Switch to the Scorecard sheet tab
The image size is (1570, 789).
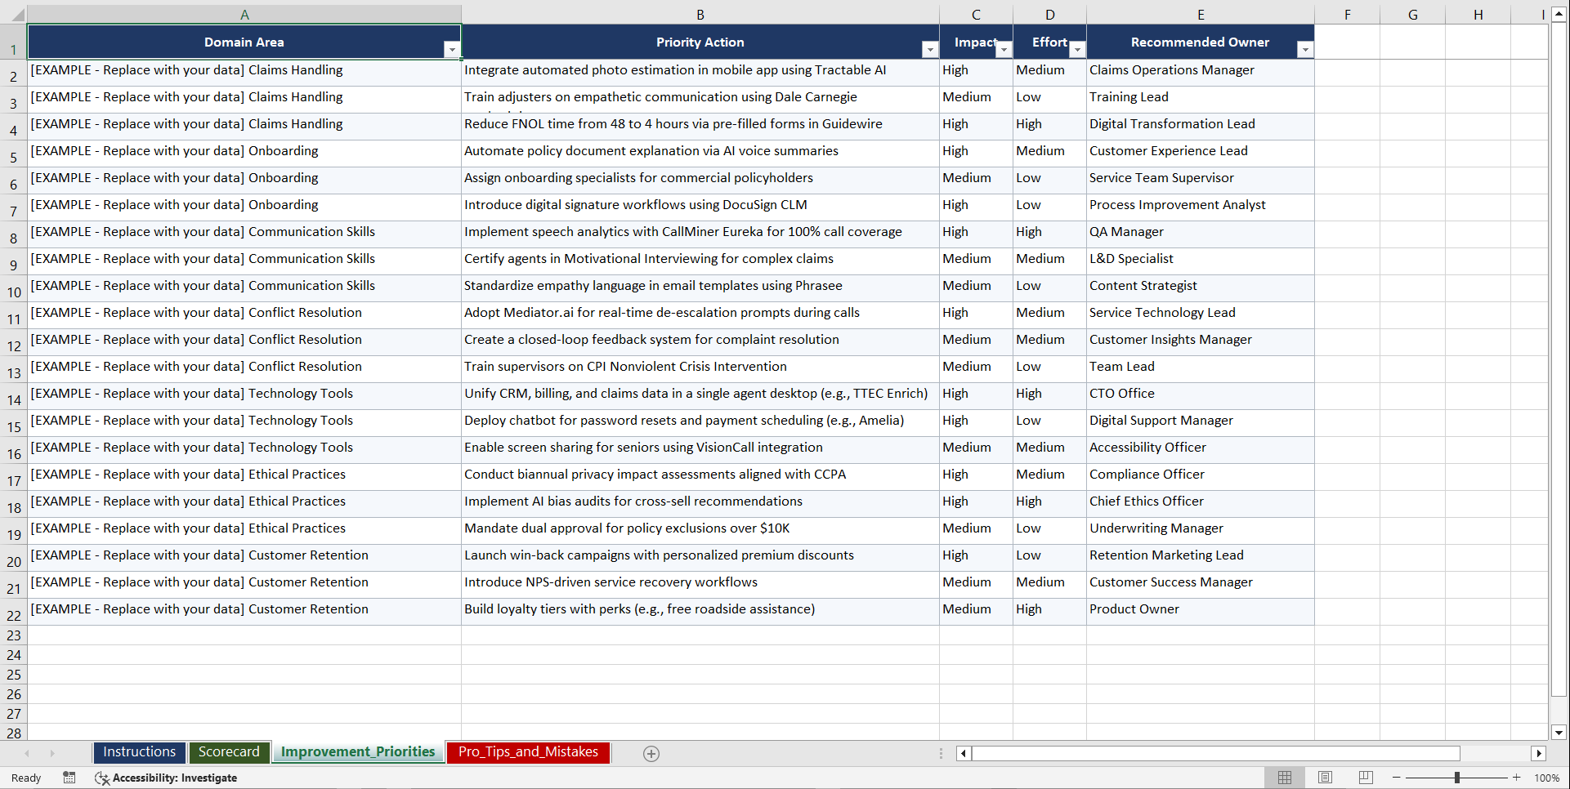230,751
